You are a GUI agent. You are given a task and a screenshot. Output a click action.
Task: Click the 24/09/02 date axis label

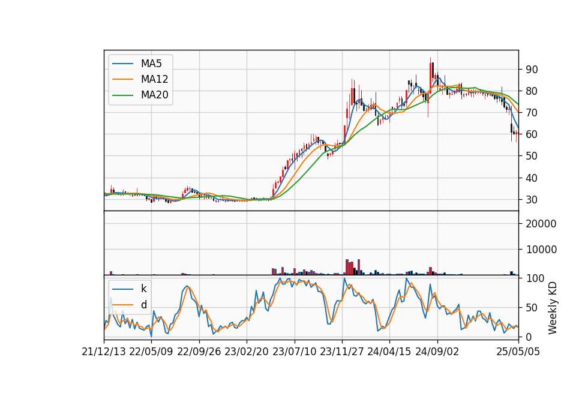click(x=437, y=352)
